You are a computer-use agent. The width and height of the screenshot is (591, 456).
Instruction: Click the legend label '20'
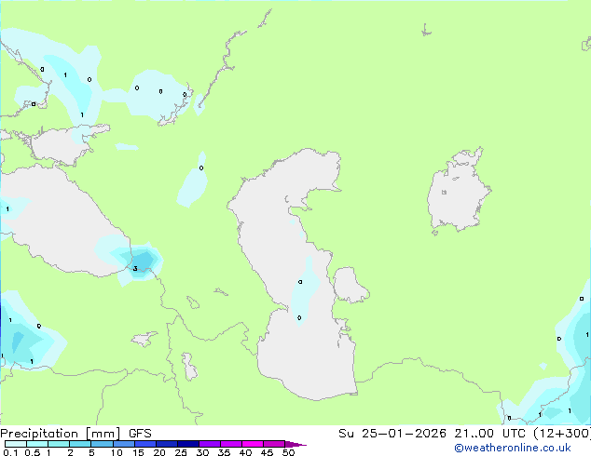159,452
